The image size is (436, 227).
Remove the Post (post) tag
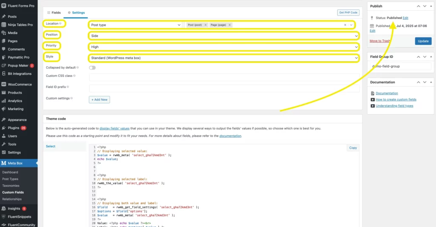click(206, 25)
